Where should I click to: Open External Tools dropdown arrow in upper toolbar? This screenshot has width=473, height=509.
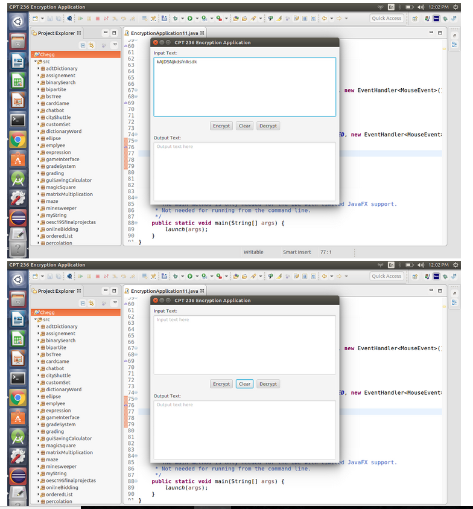click(x=226, y=19)
